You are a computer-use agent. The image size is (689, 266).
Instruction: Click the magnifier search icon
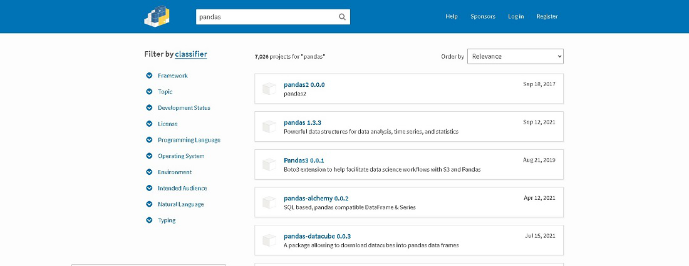point(342,17)
